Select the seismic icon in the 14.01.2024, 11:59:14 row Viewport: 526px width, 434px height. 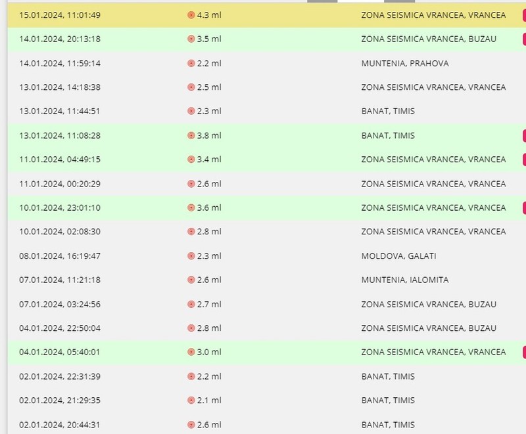point(191,63)
